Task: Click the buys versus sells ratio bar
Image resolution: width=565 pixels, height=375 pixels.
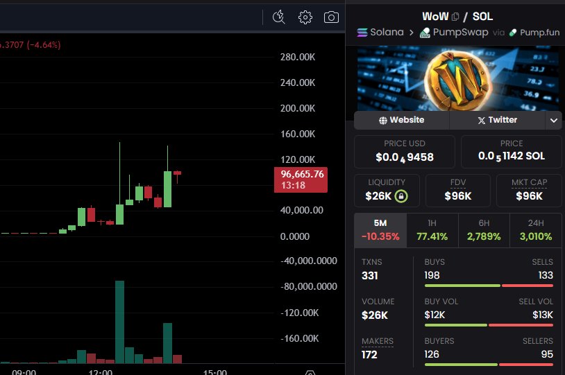Action: [x=489, y=286]
